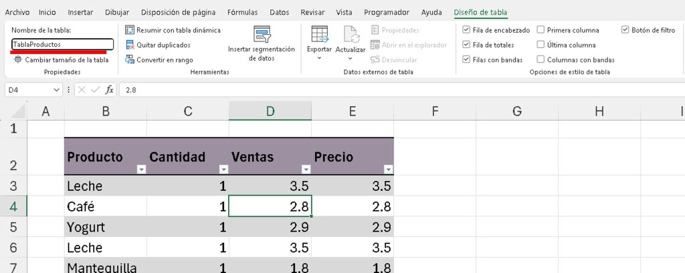The image size is (685, 273).
Task: Enable Primera columna checkbox
Action: click(x=541, y=30)
